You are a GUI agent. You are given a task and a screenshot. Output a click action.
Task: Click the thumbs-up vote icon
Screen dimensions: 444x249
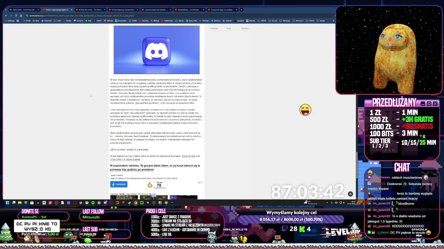click(150, 185)
